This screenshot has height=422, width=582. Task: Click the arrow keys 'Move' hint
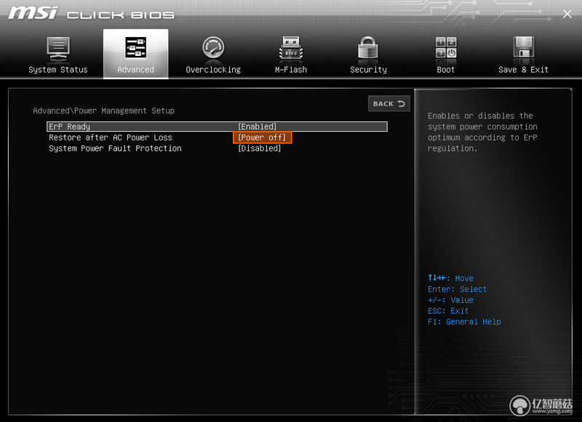(x=450, y=278)
